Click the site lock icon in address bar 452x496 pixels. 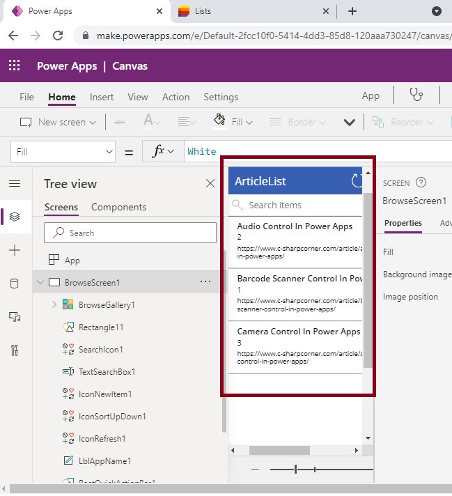point(86,36)
